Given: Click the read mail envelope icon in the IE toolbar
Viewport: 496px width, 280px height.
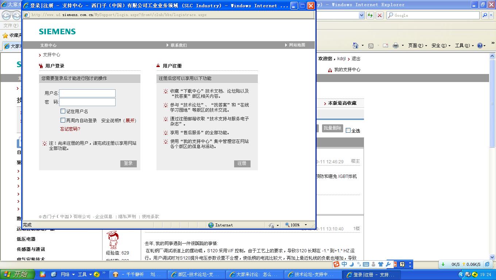Looking at the screenshot, I should [x=385, y=46].
